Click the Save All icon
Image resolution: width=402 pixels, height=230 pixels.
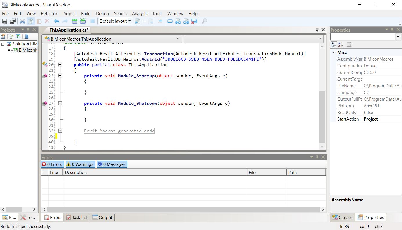coord(12,21)
